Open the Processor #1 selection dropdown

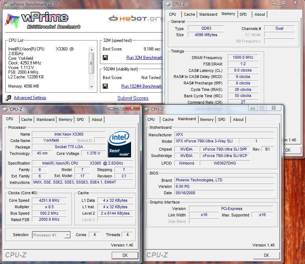point(67,235)
